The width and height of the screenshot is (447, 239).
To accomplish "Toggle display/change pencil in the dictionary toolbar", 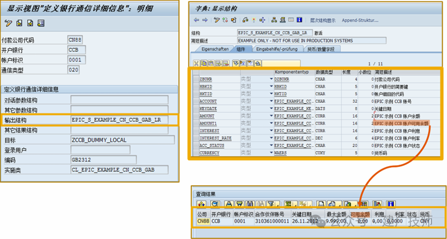I will pyautogui.click(x=217, y=20).
